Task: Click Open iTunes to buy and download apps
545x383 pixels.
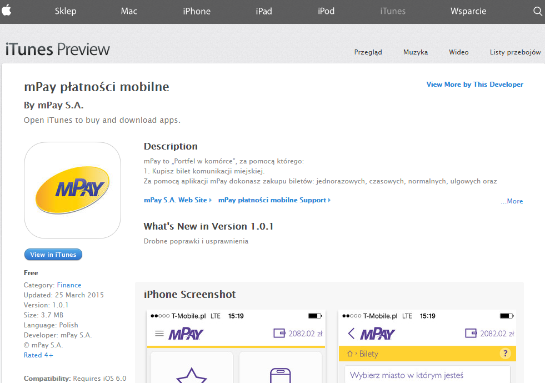Action: (x=102, y=121)
